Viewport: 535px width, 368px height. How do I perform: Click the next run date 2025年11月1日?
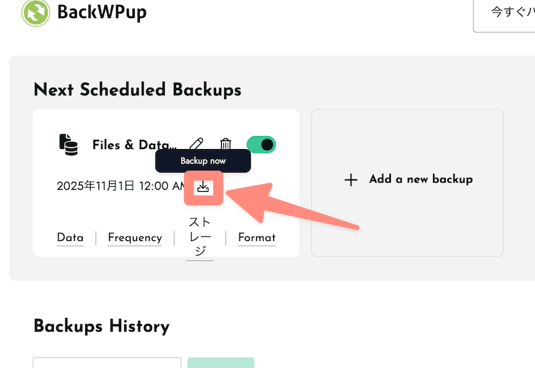tap(96, 186)
